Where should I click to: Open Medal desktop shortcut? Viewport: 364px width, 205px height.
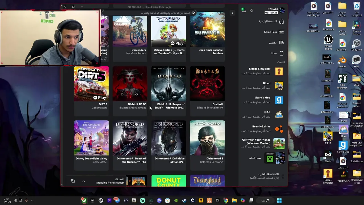(328, 157)
